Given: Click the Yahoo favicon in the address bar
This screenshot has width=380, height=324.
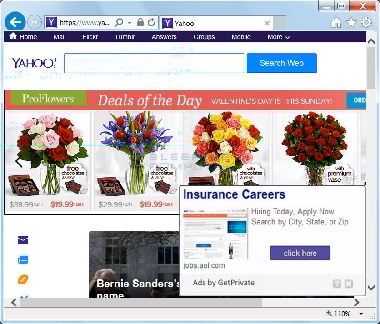Looking at the screenshot, I should 51,22.
